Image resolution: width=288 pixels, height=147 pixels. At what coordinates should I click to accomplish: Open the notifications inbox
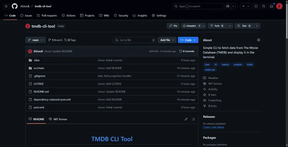[271, 6]
